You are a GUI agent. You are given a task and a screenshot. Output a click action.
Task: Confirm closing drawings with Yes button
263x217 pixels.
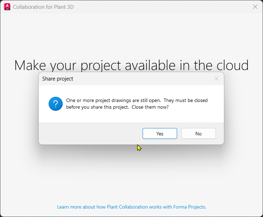[160, 134]
